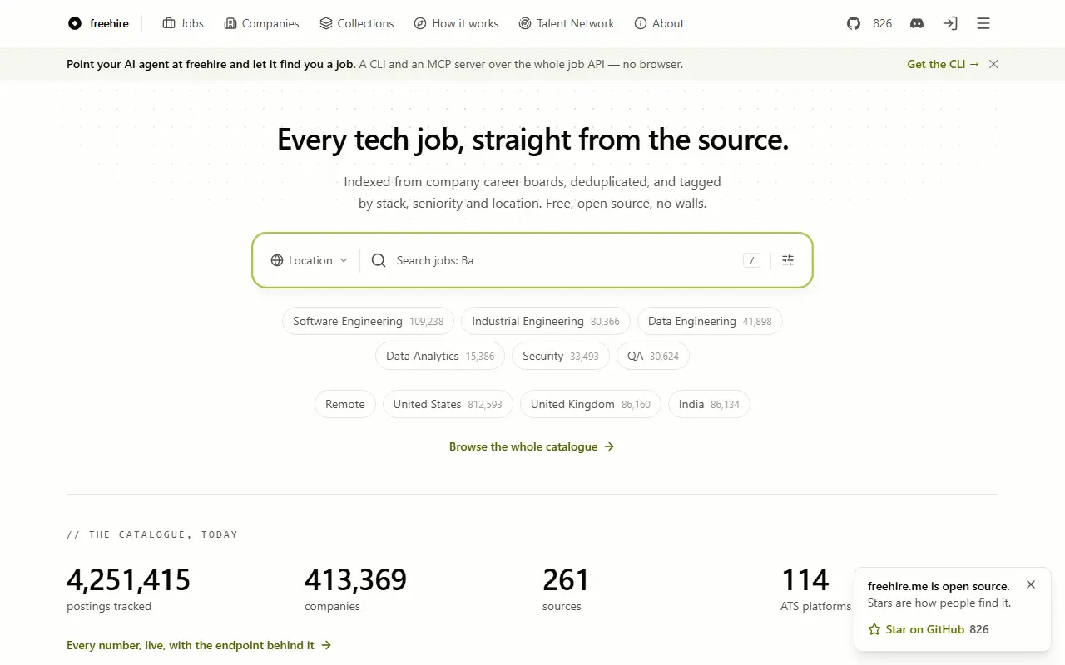
Task: Open How it works page
Action: (x=456, y=23)
